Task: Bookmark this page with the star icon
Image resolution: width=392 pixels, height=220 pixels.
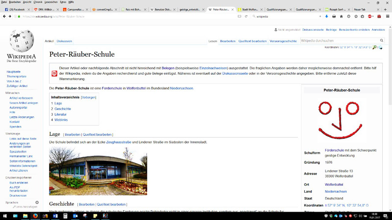Action: 356,16
